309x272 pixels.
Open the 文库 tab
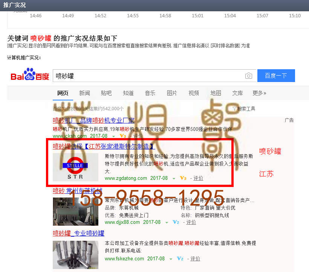pos(237,93)
